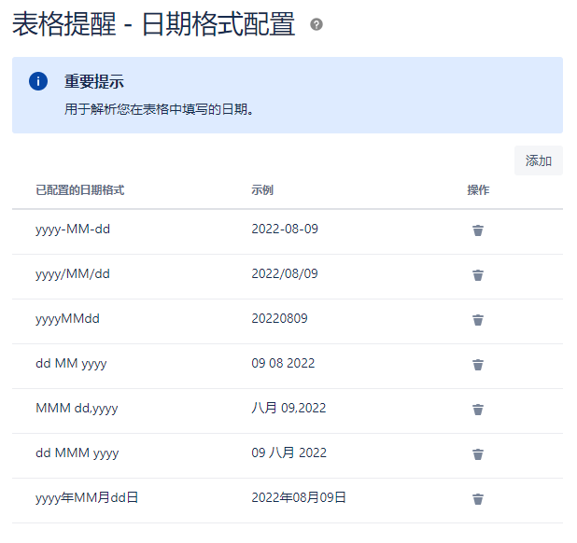The image size is (577, 543).
Task: Remove the yyyyMMdd format row
Action: point(478,320)
